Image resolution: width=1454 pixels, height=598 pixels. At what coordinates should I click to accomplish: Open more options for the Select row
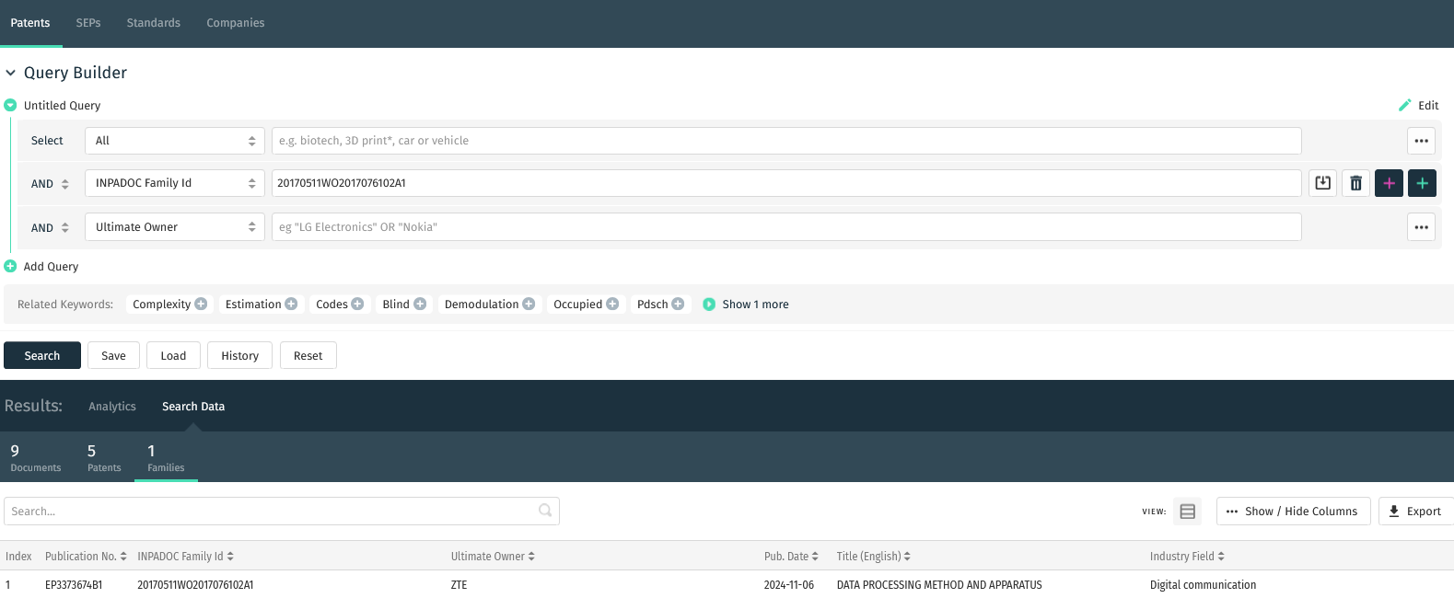tap(1422, 141)
